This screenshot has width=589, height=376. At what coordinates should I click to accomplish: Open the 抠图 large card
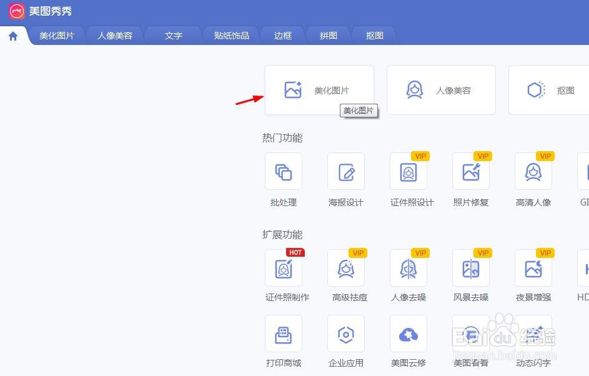click(x=549, y=90)
